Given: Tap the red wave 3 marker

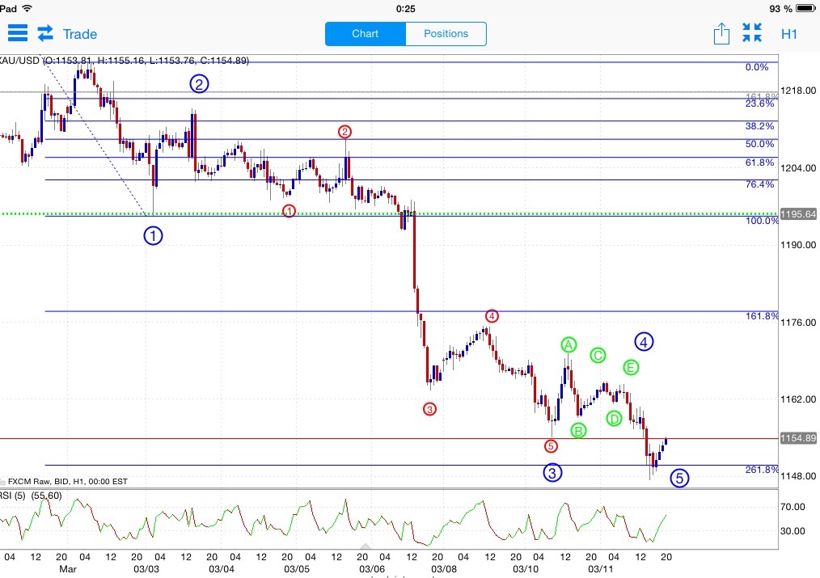Looking at the screenshot, I should coord(429,409).
